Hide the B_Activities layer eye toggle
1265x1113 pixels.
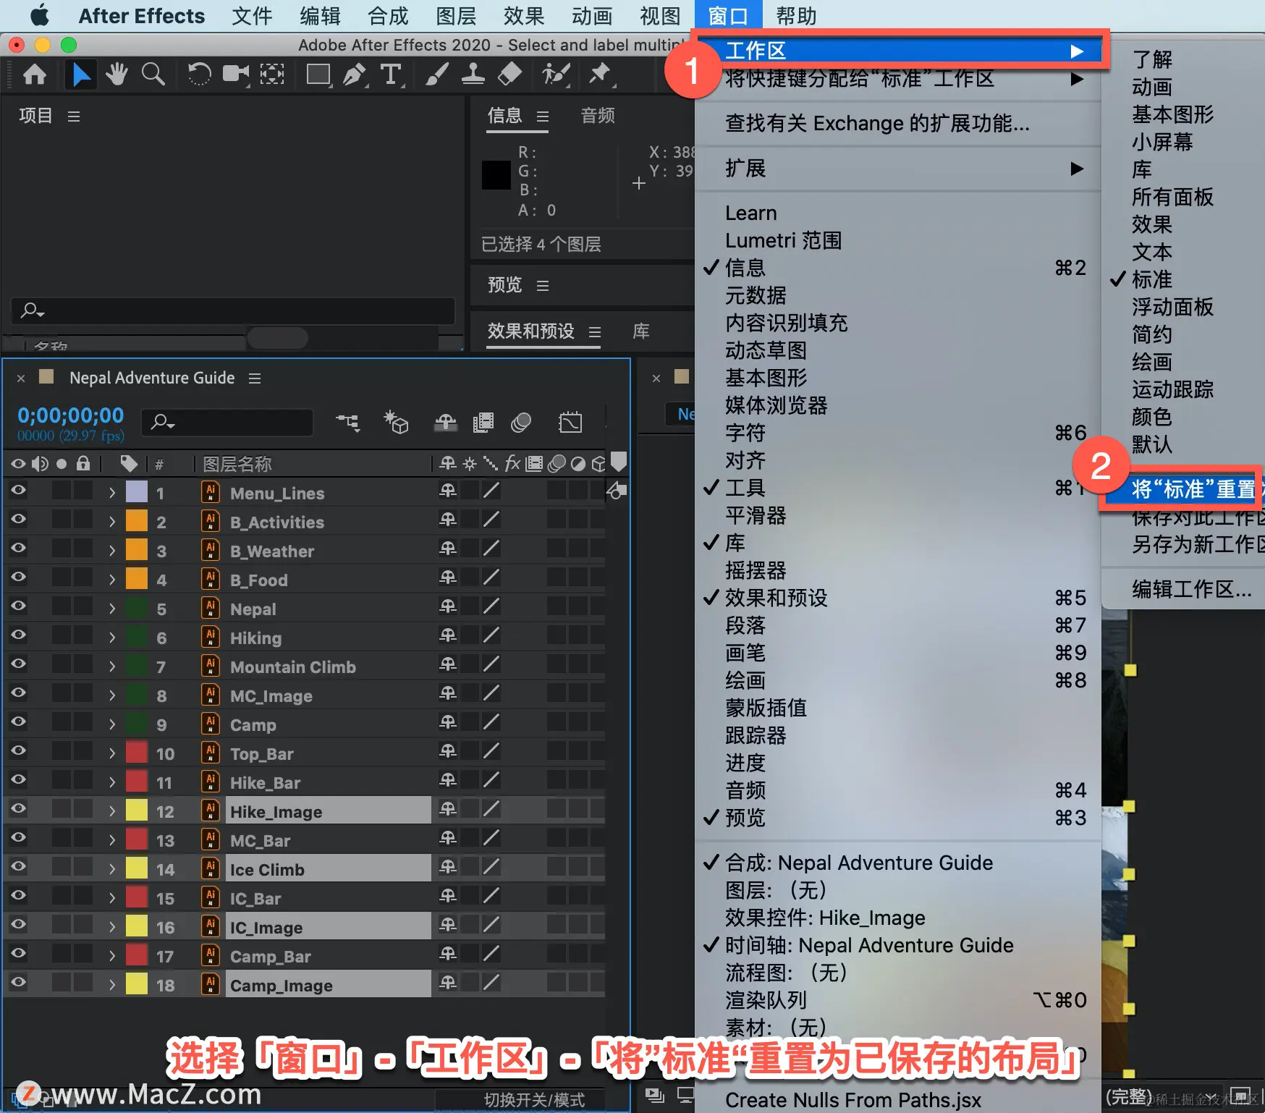tap(18, 519)
